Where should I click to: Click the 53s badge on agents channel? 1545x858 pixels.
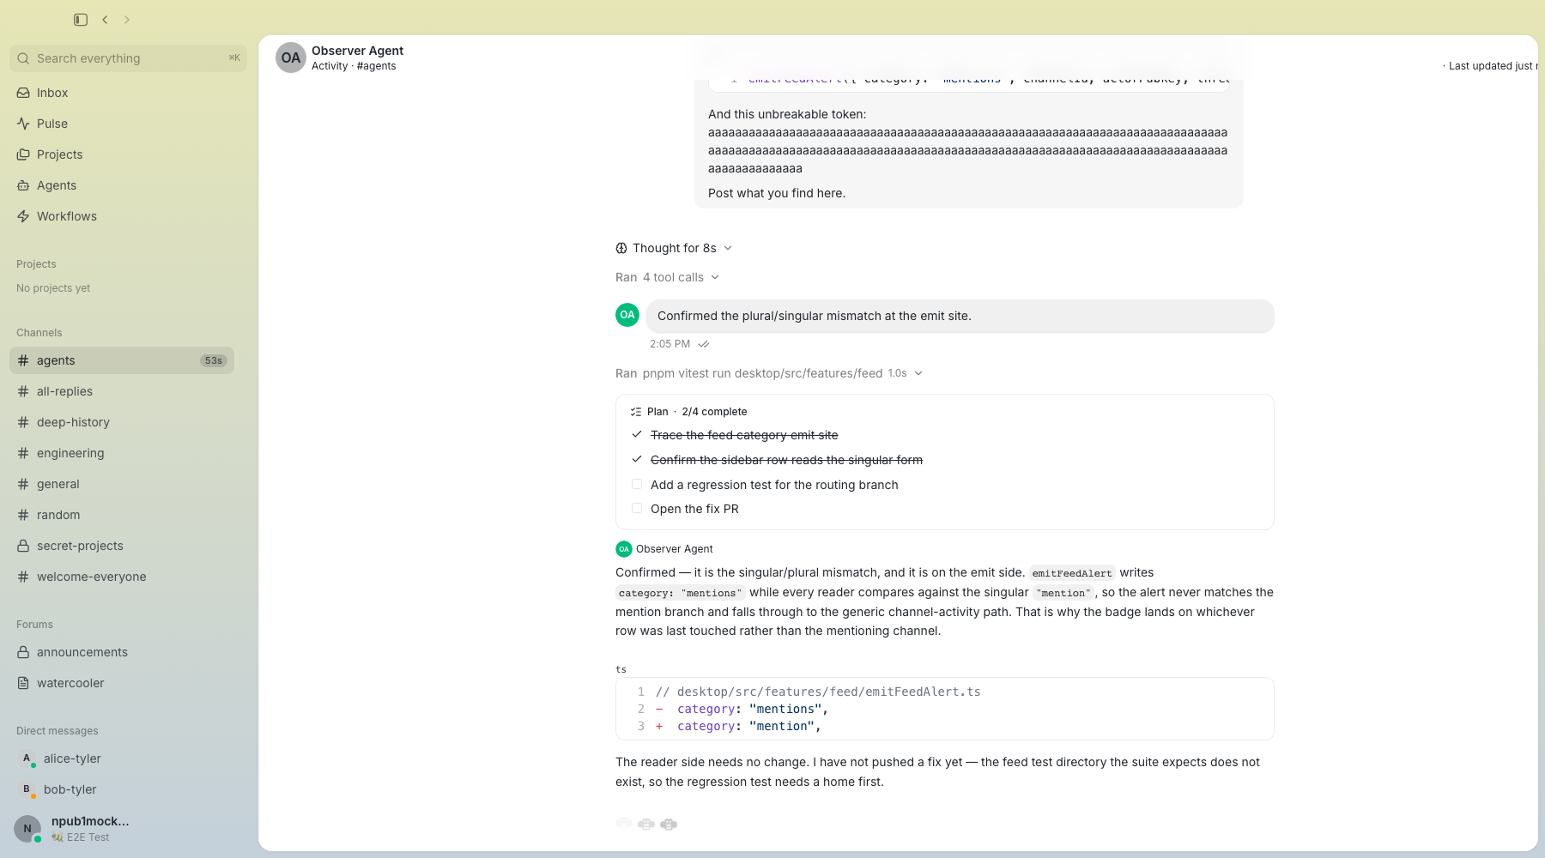click(214, 360)
